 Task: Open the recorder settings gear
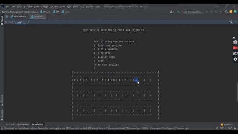click(x=235, y=59)
